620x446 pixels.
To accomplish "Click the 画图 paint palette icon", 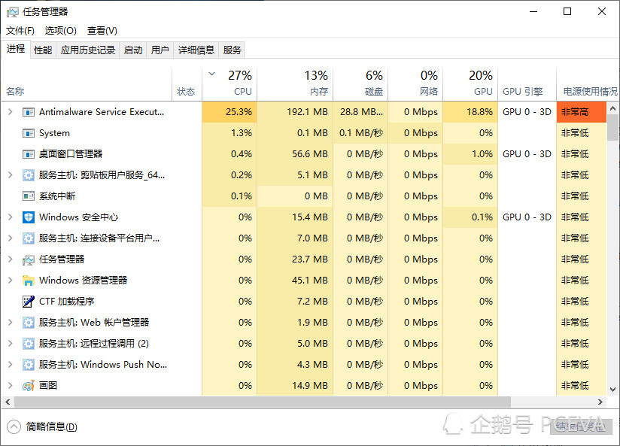I will 28,386.
